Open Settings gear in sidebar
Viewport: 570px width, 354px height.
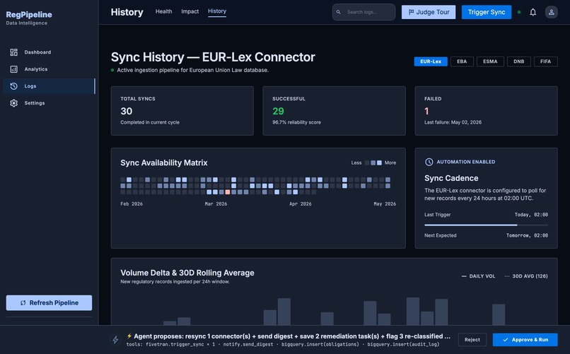point(14,103)
